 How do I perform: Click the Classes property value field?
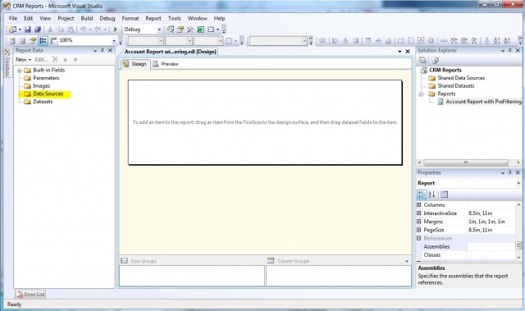point(491,254)
